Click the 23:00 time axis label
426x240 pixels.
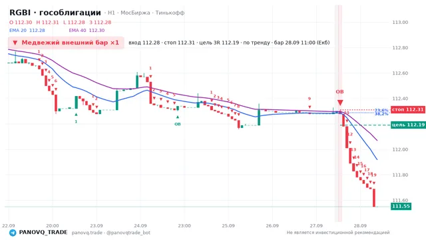click(x=184, y=225)
